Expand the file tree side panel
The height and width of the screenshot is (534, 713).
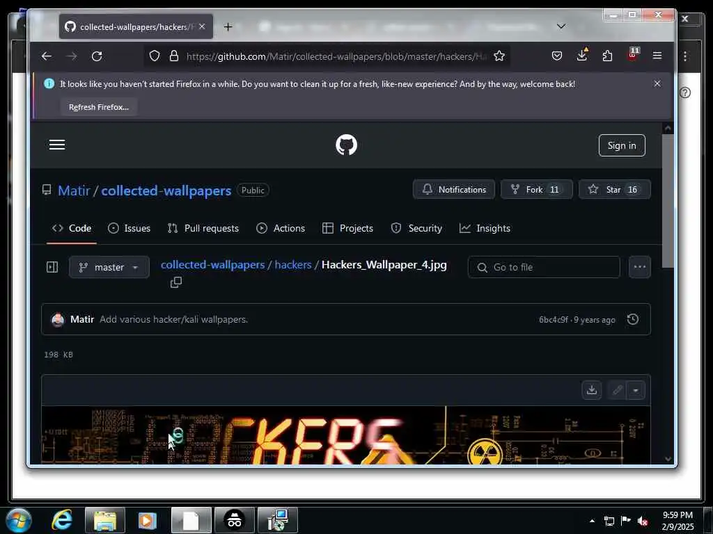52,267
